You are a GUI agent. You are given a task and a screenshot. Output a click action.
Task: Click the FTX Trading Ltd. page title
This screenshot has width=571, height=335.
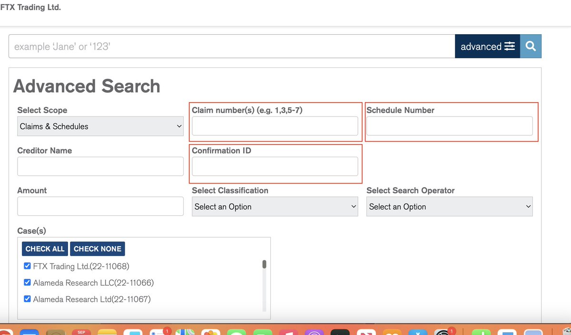click(x=30, y=8)
